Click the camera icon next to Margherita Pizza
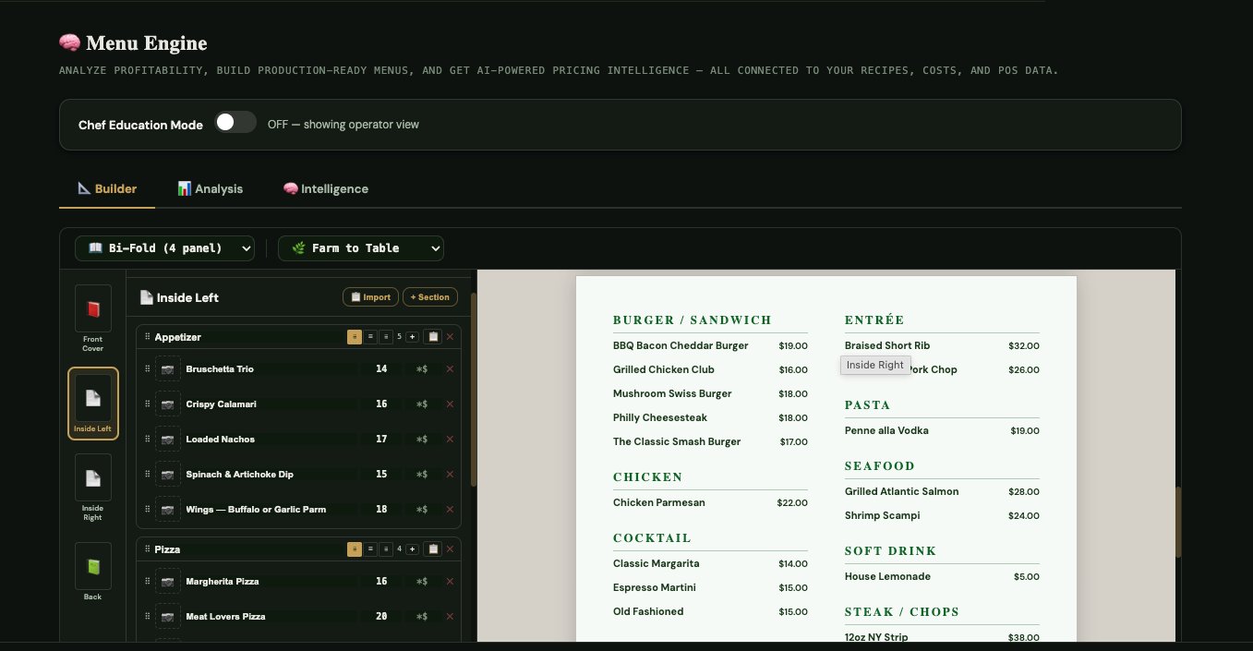The width and height of the screenshot is (1253, 651). [x=168, y=582]
